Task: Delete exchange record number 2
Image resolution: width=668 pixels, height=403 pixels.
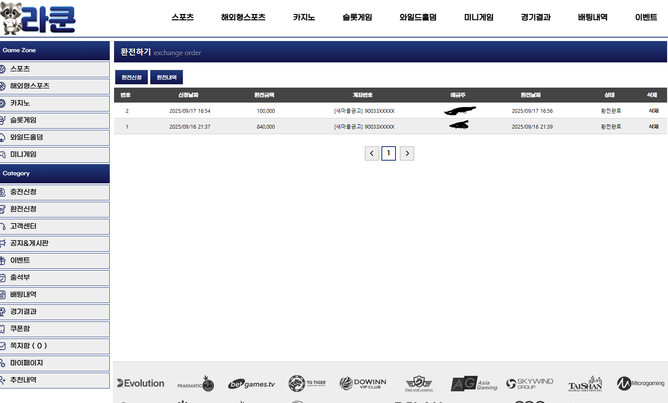Action: click(653, 111)
